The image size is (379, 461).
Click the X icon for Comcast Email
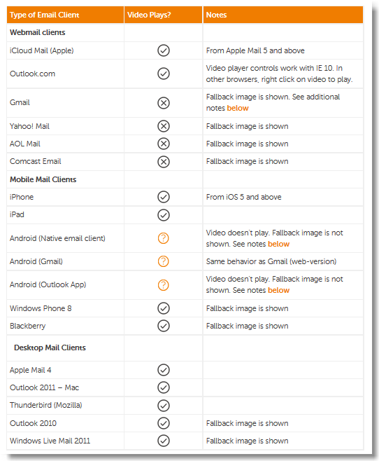[164, 162]
